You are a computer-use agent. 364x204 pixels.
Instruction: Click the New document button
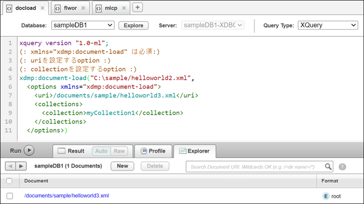point(123,166)
